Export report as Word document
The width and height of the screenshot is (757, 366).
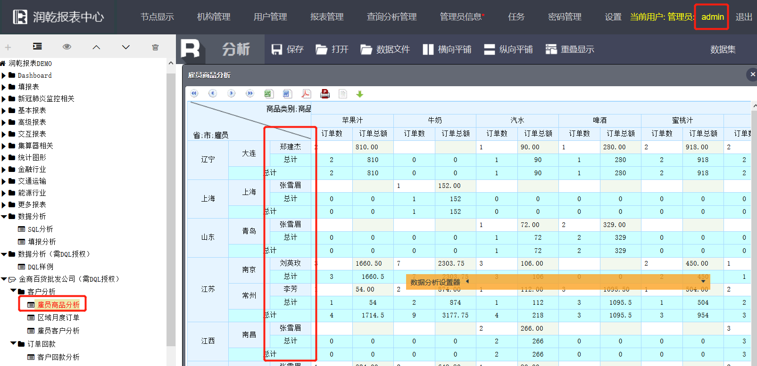[287, 94]
